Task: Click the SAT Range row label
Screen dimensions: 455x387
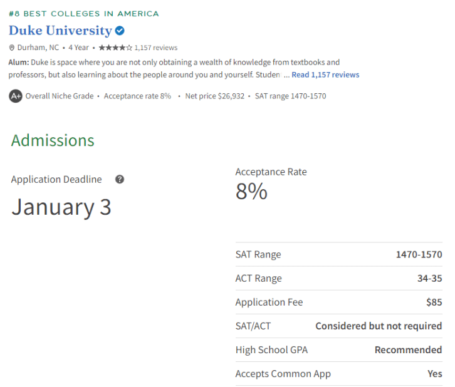Action: (x=258, y=254)
